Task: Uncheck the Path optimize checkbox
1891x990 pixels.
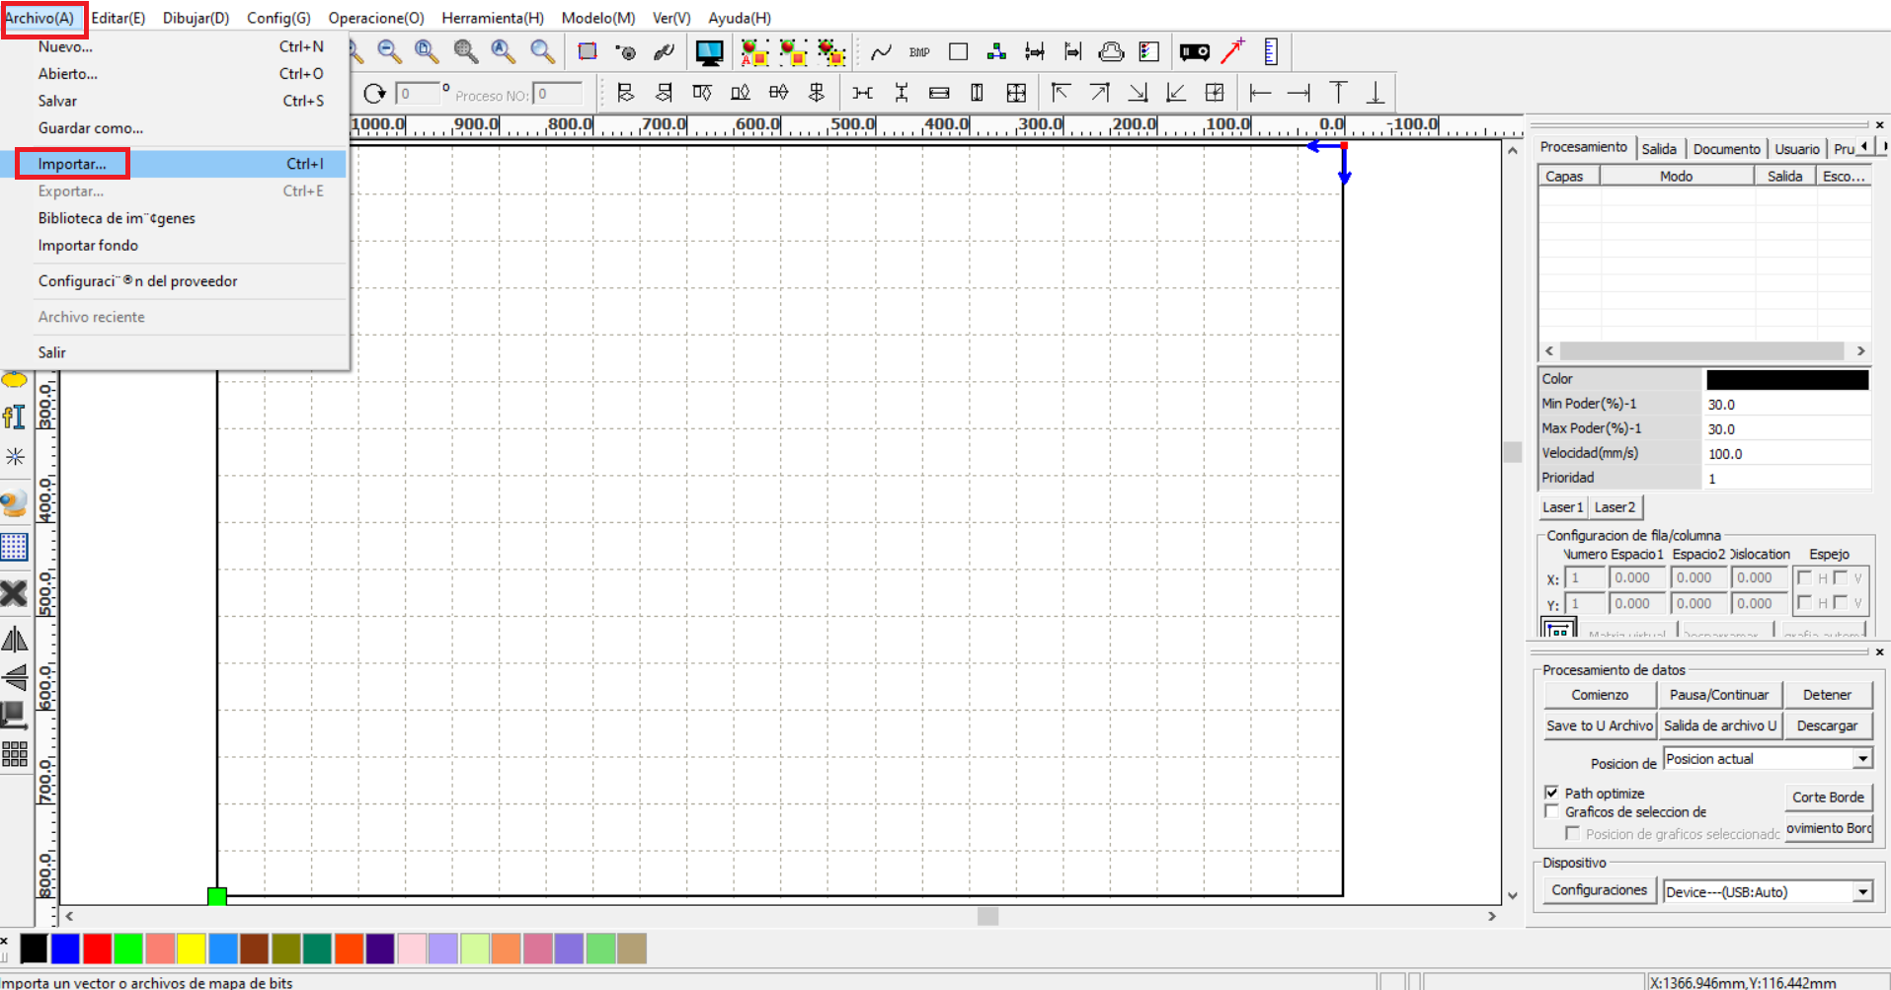Action: point(1551,793)
